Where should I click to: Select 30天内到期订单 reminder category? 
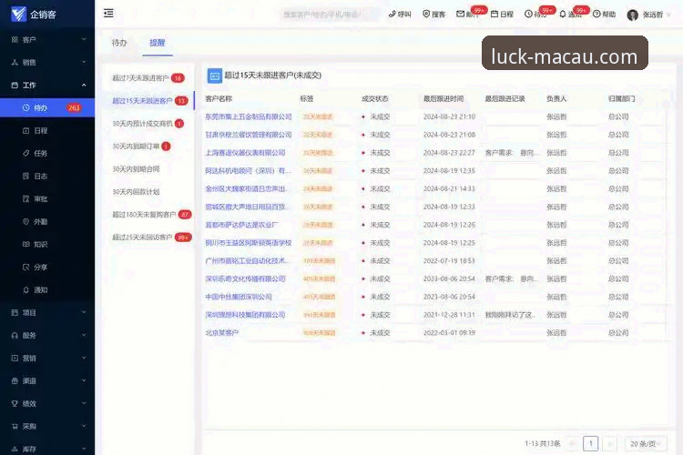click(x=148, y=147)
